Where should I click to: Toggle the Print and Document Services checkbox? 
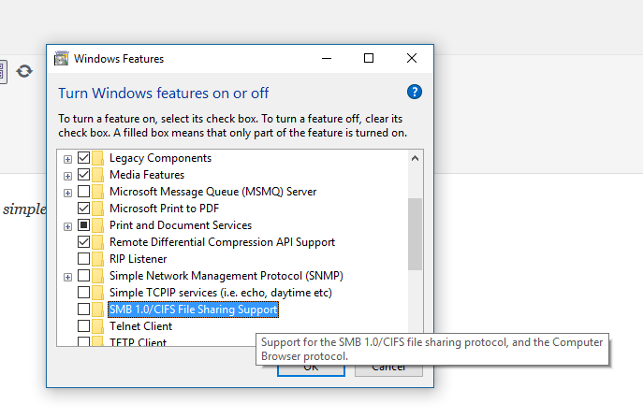click(x=83, y=225)
